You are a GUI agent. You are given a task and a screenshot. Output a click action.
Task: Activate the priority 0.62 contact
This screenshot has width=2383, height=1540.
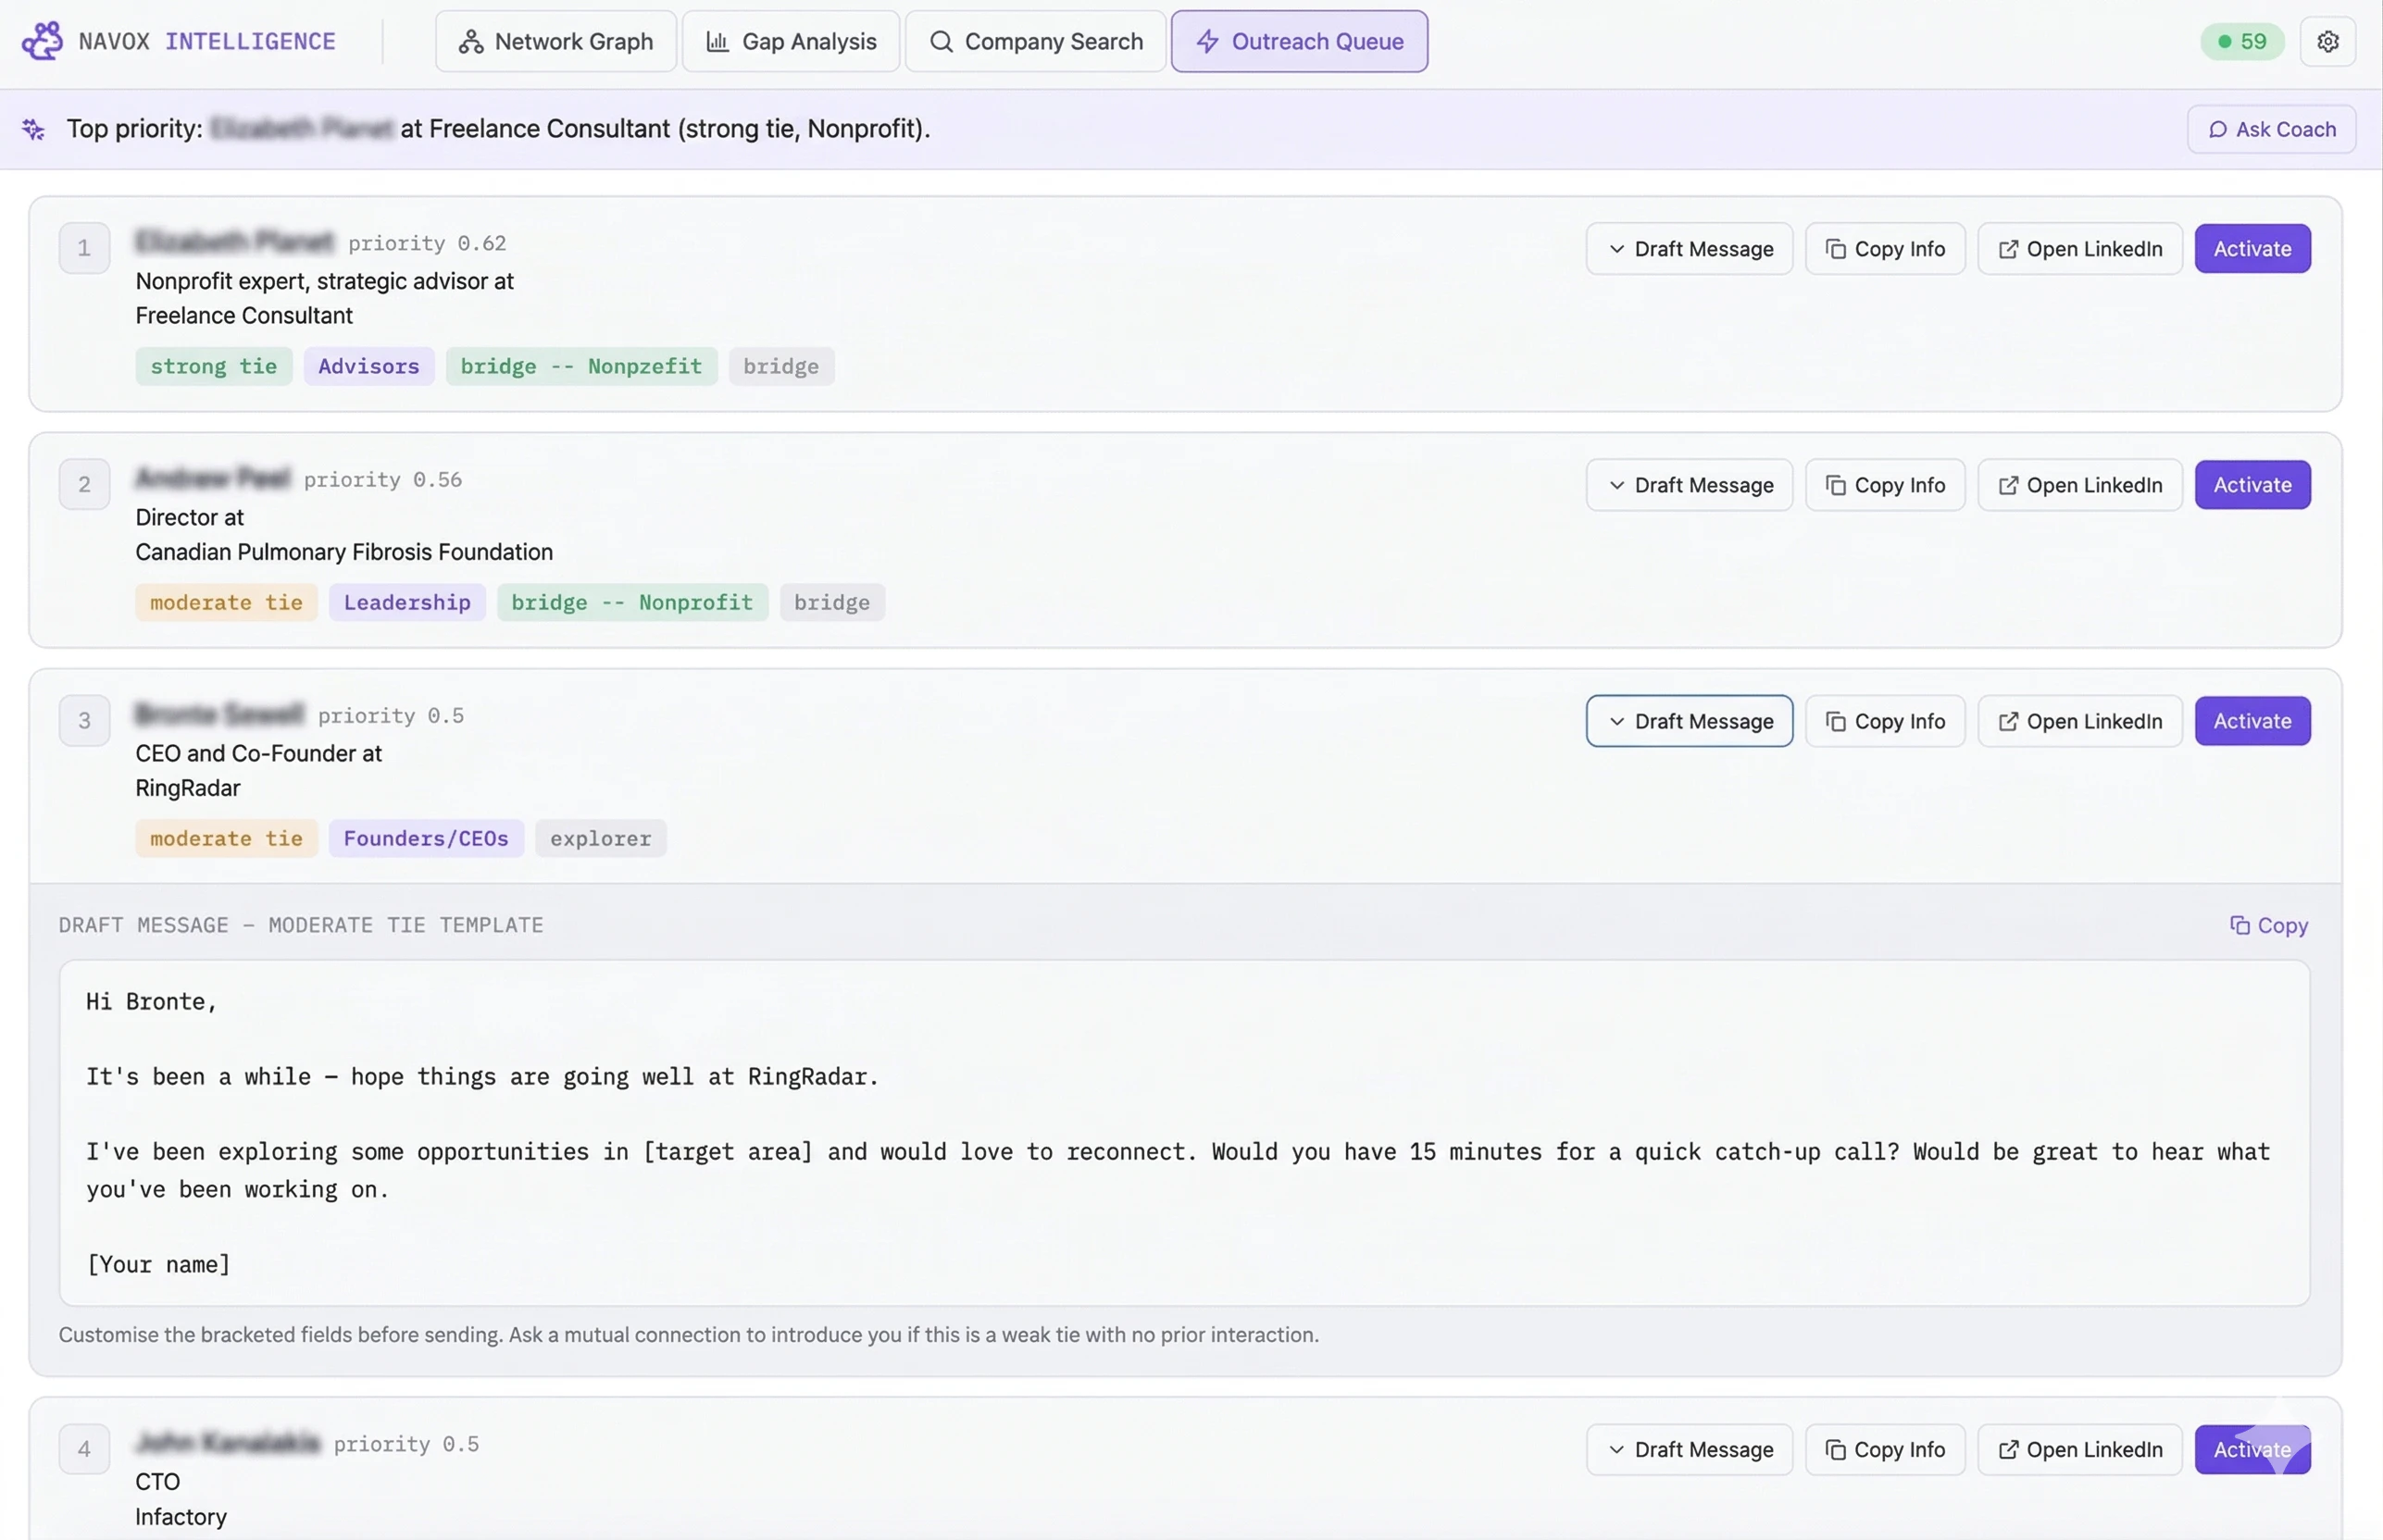tap(2251, 249)
